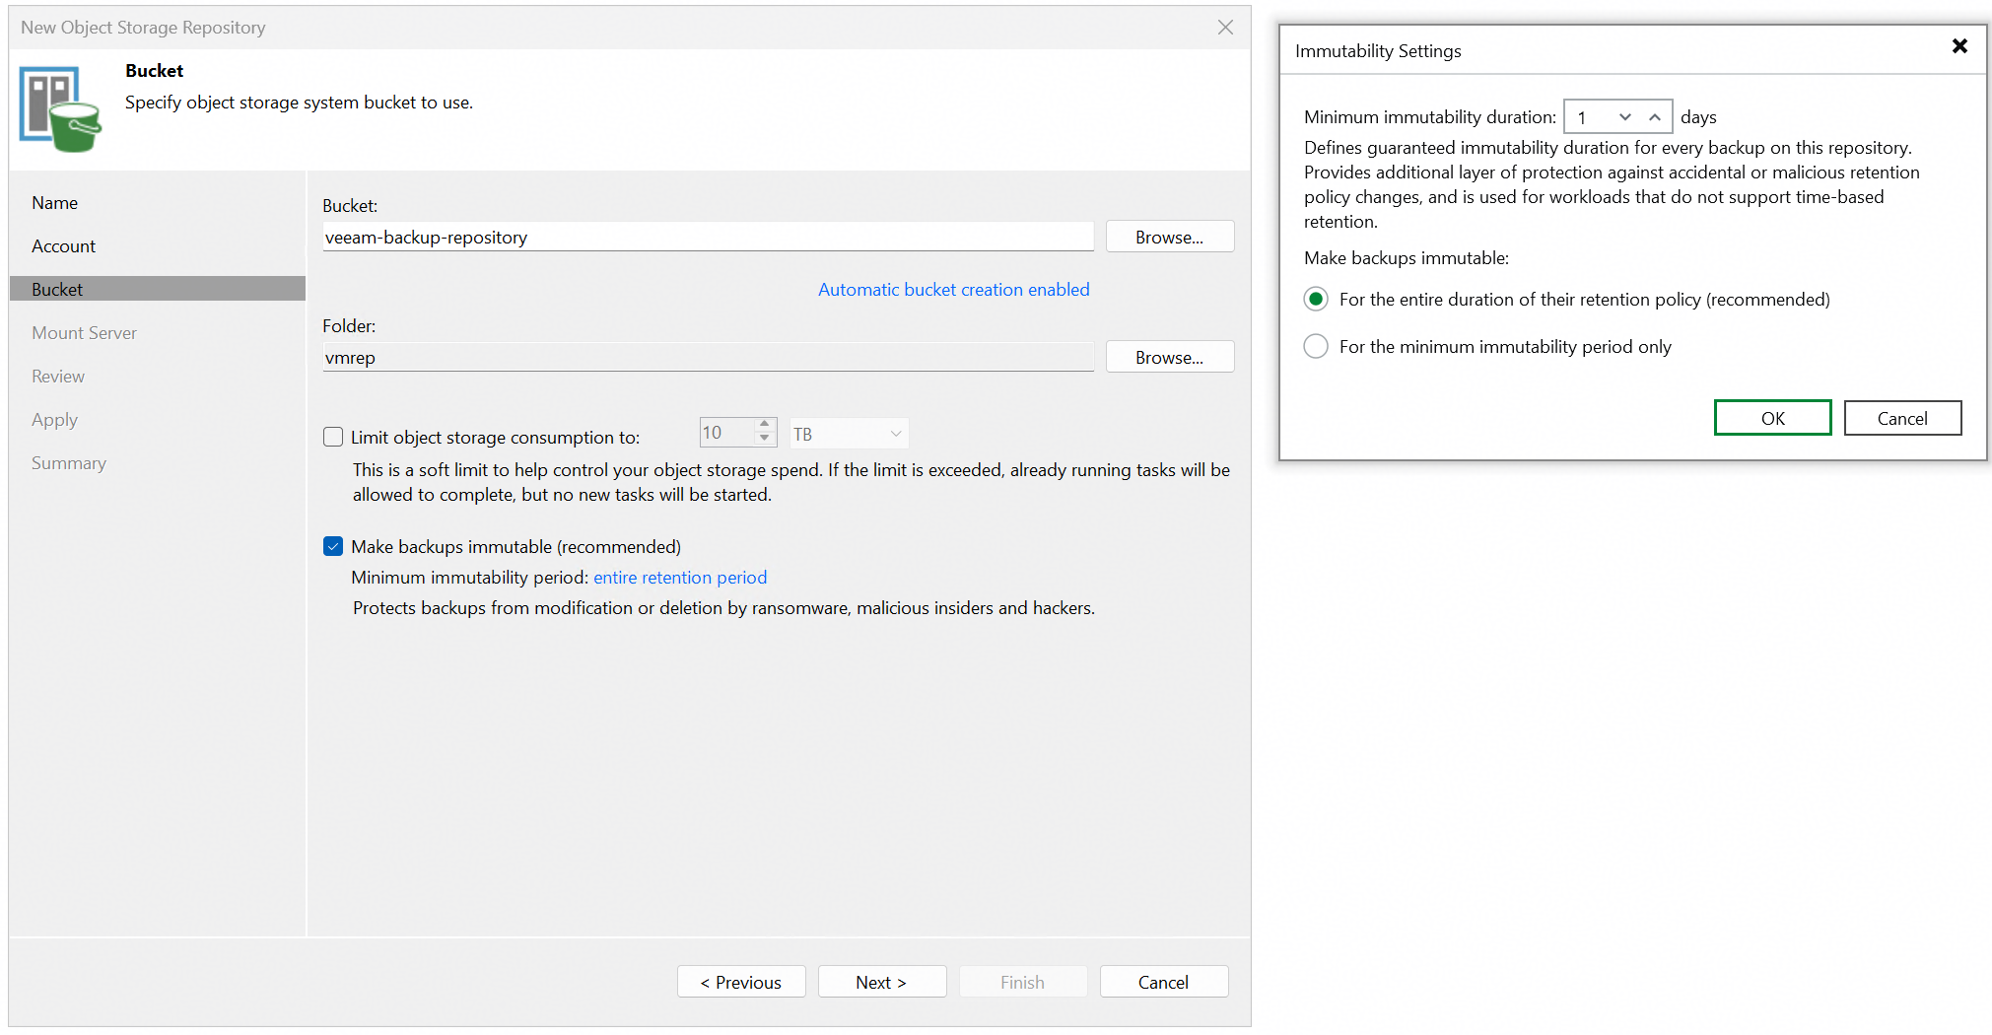The image size is (1992, 1035).
Task: Click the Finish button
Action: coord(1023,982)
